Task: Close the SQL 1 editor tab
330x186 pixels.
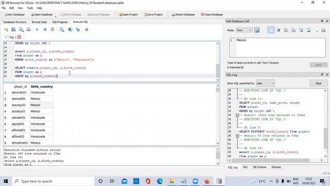Action: pos(19,37)
